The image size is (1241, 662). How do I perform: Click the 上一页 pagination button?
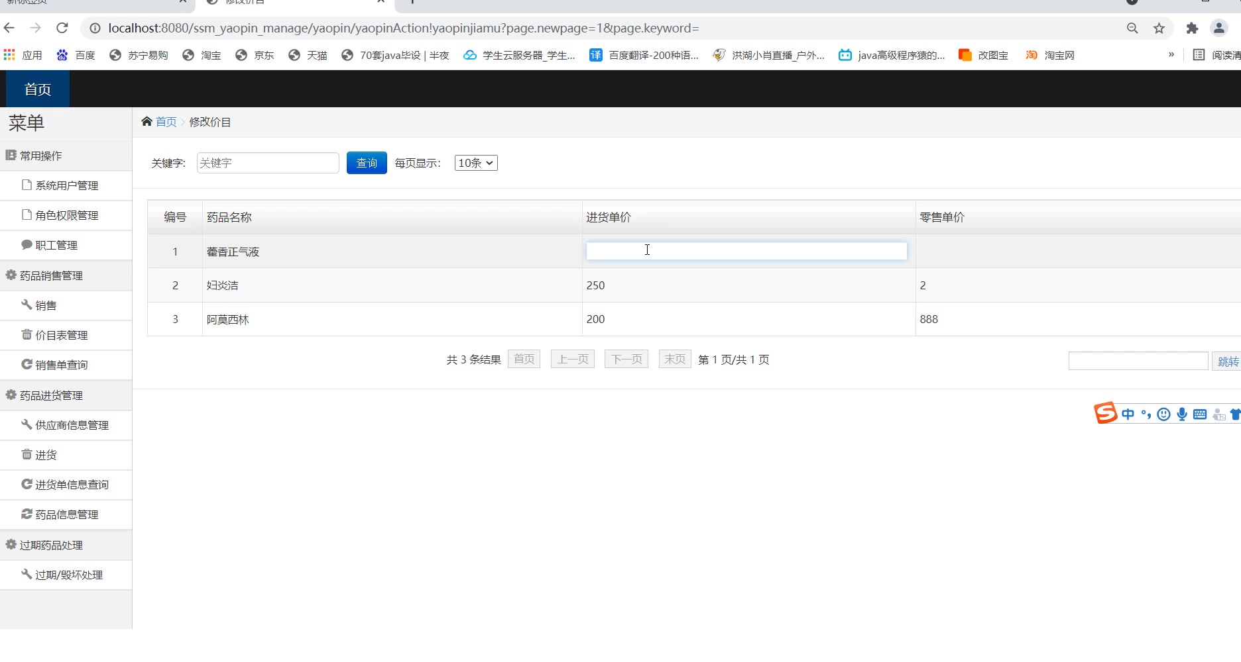point(573,359)
